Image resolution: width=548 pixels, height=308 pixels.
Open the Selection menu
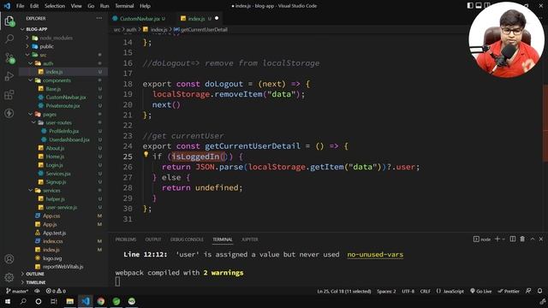55,6
